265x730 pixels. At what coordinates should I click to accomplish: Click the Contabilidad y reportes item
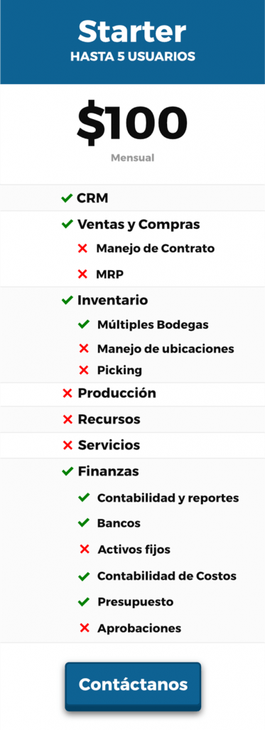168,498
